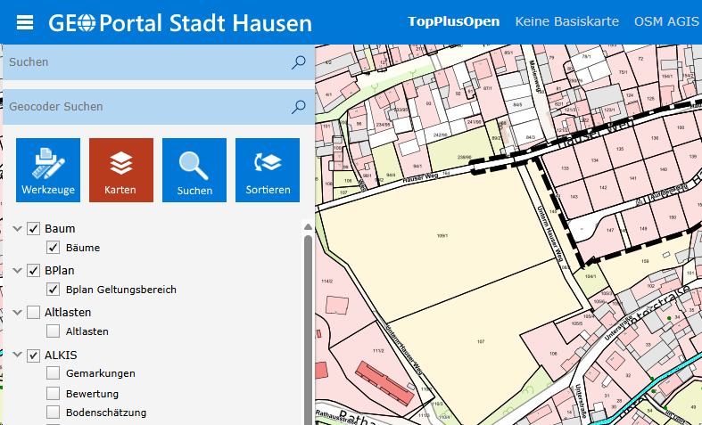Click the Altlasten group label

68,312
